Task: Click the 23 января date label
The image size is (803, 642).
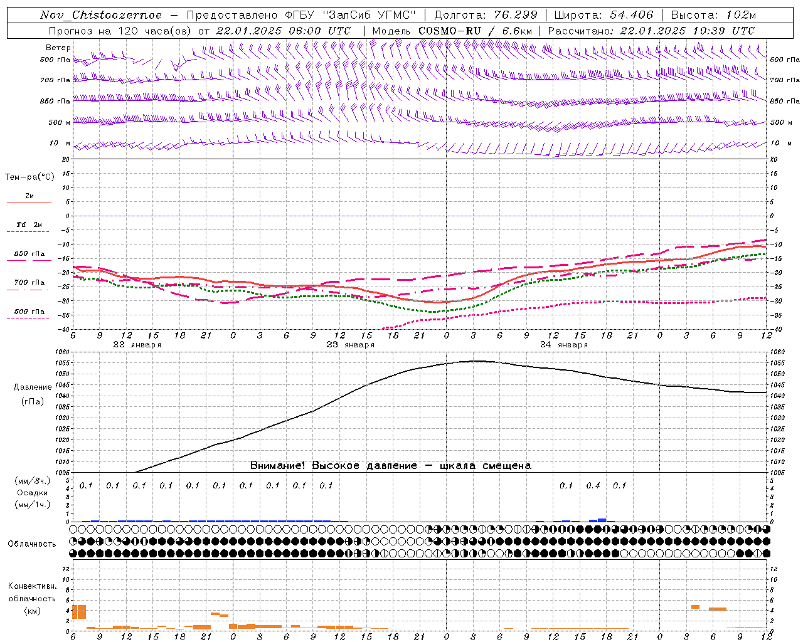Action: pos(350,345)
